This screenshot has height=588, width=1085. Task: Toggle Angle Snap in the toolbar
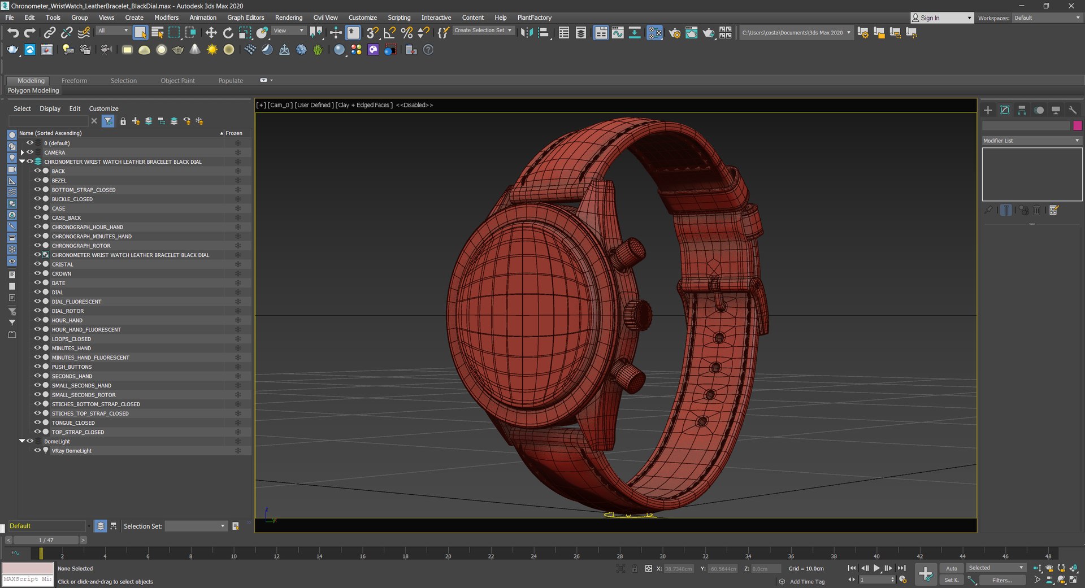click(x=390, y=33)
